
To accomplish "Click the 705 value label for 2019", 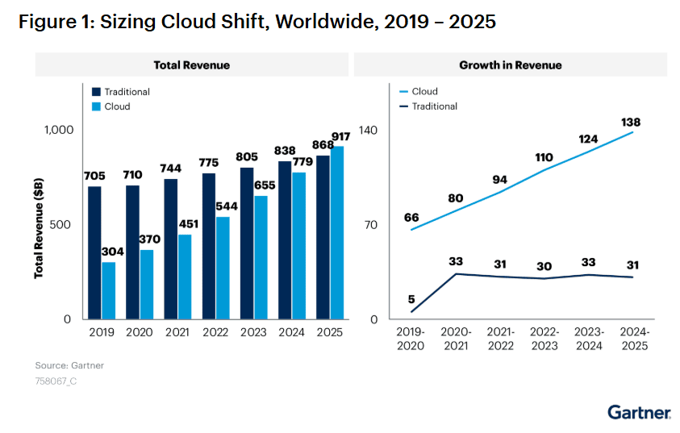I will tap(94, 176).
